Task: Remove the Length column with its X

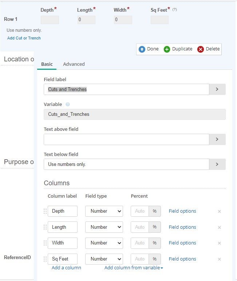Action: 219,227
